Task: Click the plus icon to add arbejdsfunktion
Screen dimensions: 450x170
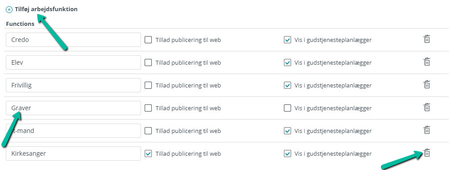Action: pyautogui.click(x=9, y=9)
